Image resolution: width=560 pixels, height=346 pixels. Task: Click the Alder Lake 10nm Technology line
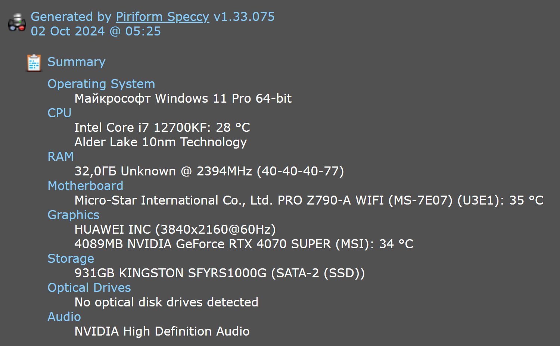click(161, 142)
